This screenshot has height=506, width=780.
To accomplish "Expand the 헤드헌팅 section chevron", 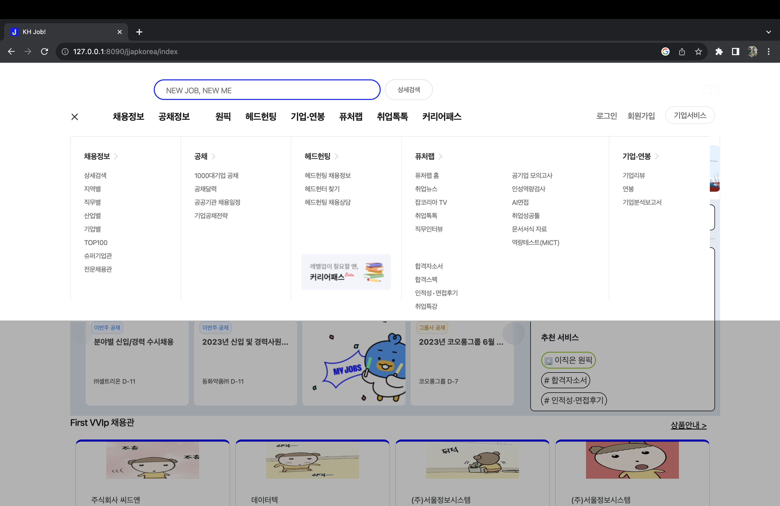I will [x=336, y=156].
